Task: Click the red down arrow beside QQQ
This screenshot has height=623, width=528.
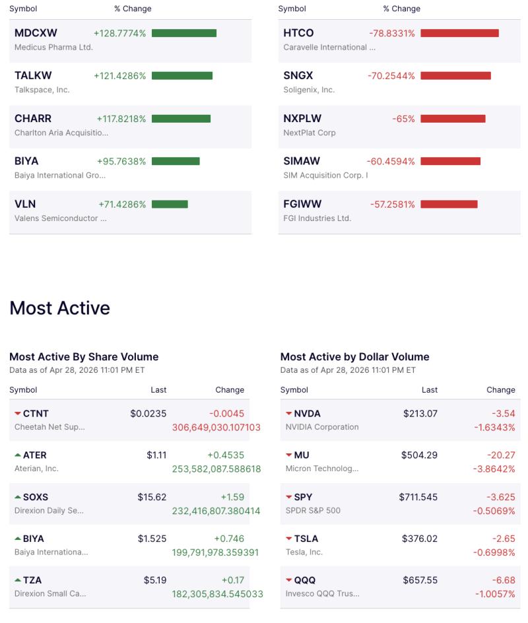Action: coord(288,580)
